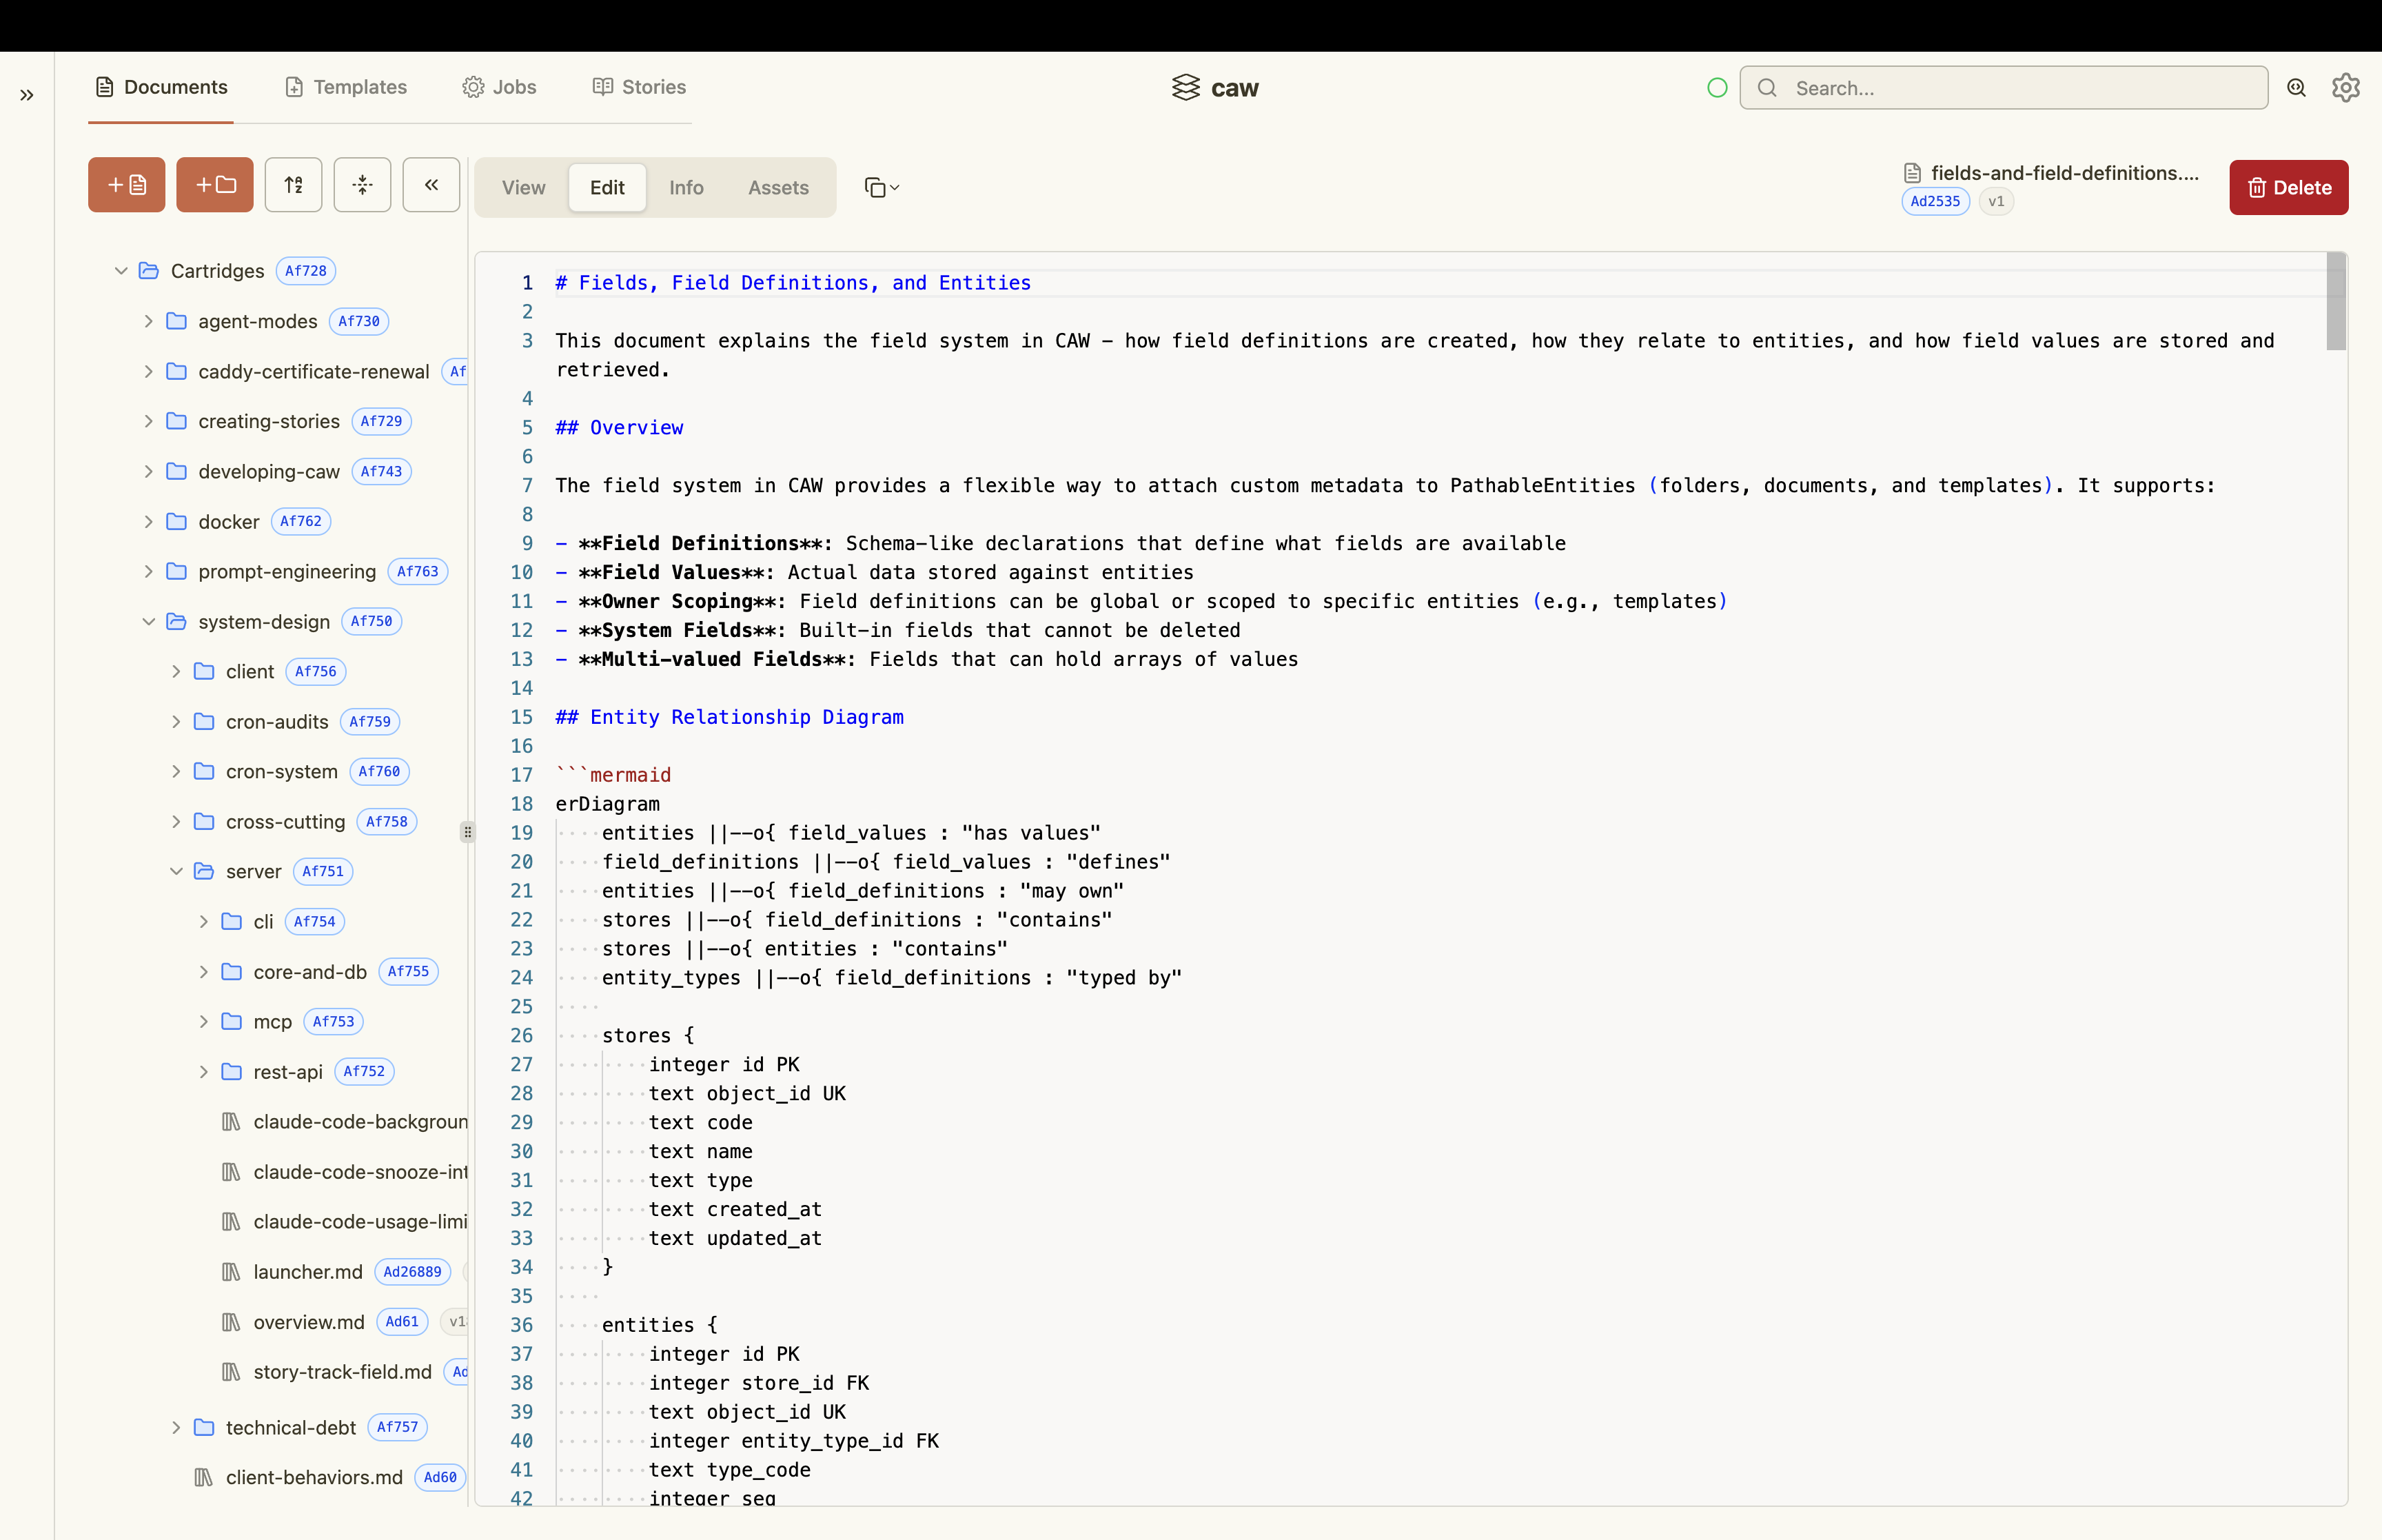Open the Ad2535 document ID badge
The height and width of the screenshot is (1540, 2382).
[x=1935, y=201]
